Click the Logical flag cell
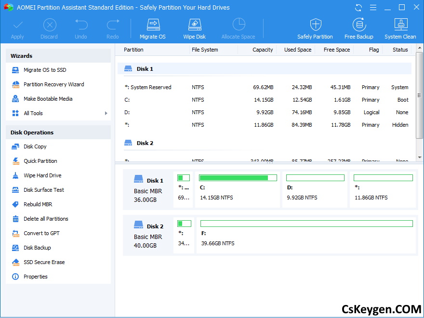Viewport: 424px width, 318px height. pyautogui.click(x=371, y=112)
